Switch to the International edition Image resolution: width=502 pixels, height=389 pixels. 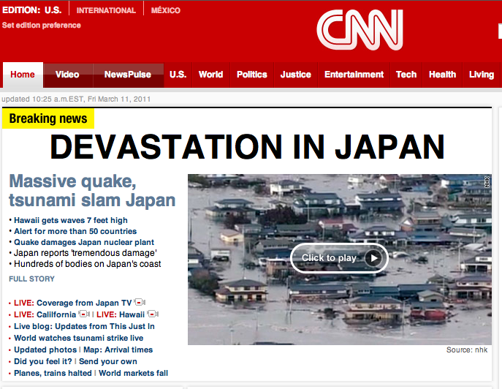coord(106,10)
